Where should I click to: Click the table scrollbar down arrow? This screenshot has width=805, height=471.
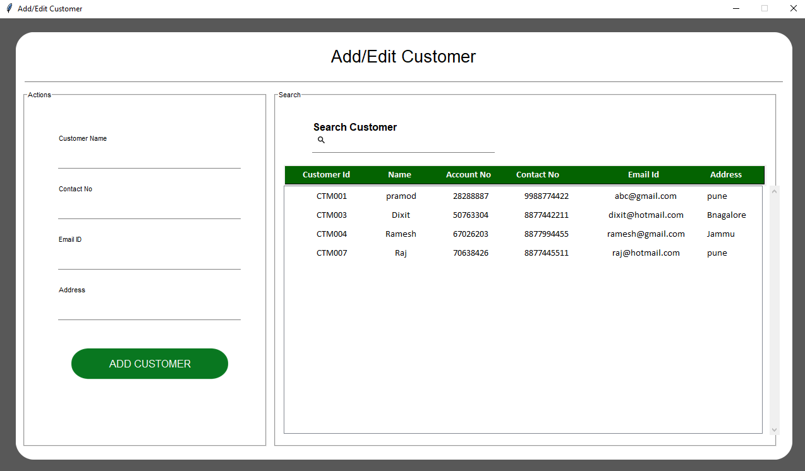(x=775, y=429)
